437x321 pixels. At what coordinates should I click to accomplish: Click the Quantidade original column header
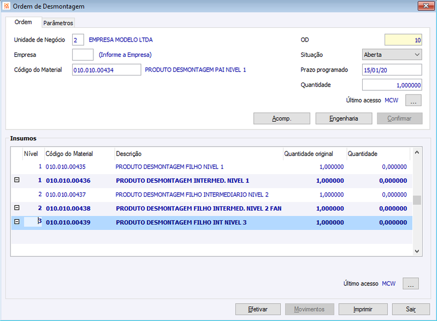(315, 154)
